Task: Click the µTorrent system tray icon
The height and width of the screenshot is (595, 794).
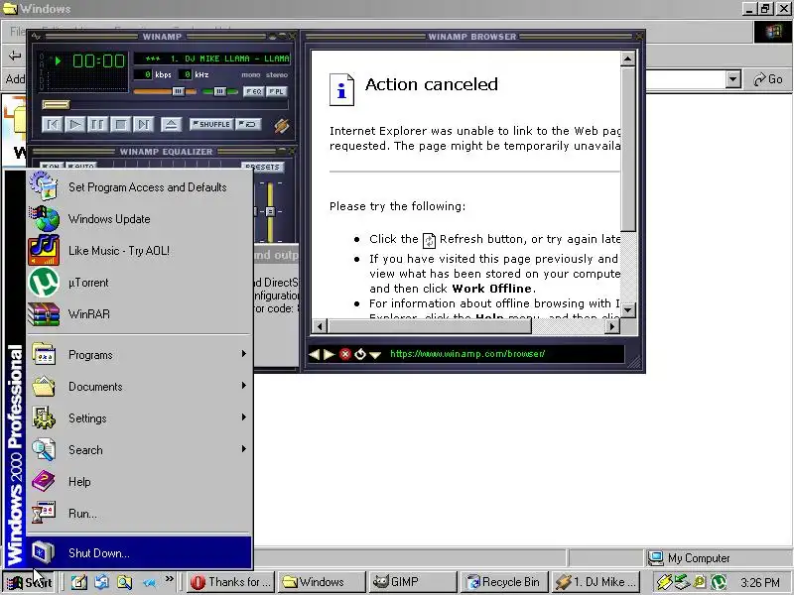Action: tap(718, 582)
